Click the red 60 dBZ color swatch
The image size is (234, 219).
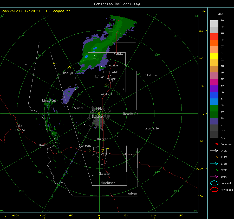click(214, 37)
